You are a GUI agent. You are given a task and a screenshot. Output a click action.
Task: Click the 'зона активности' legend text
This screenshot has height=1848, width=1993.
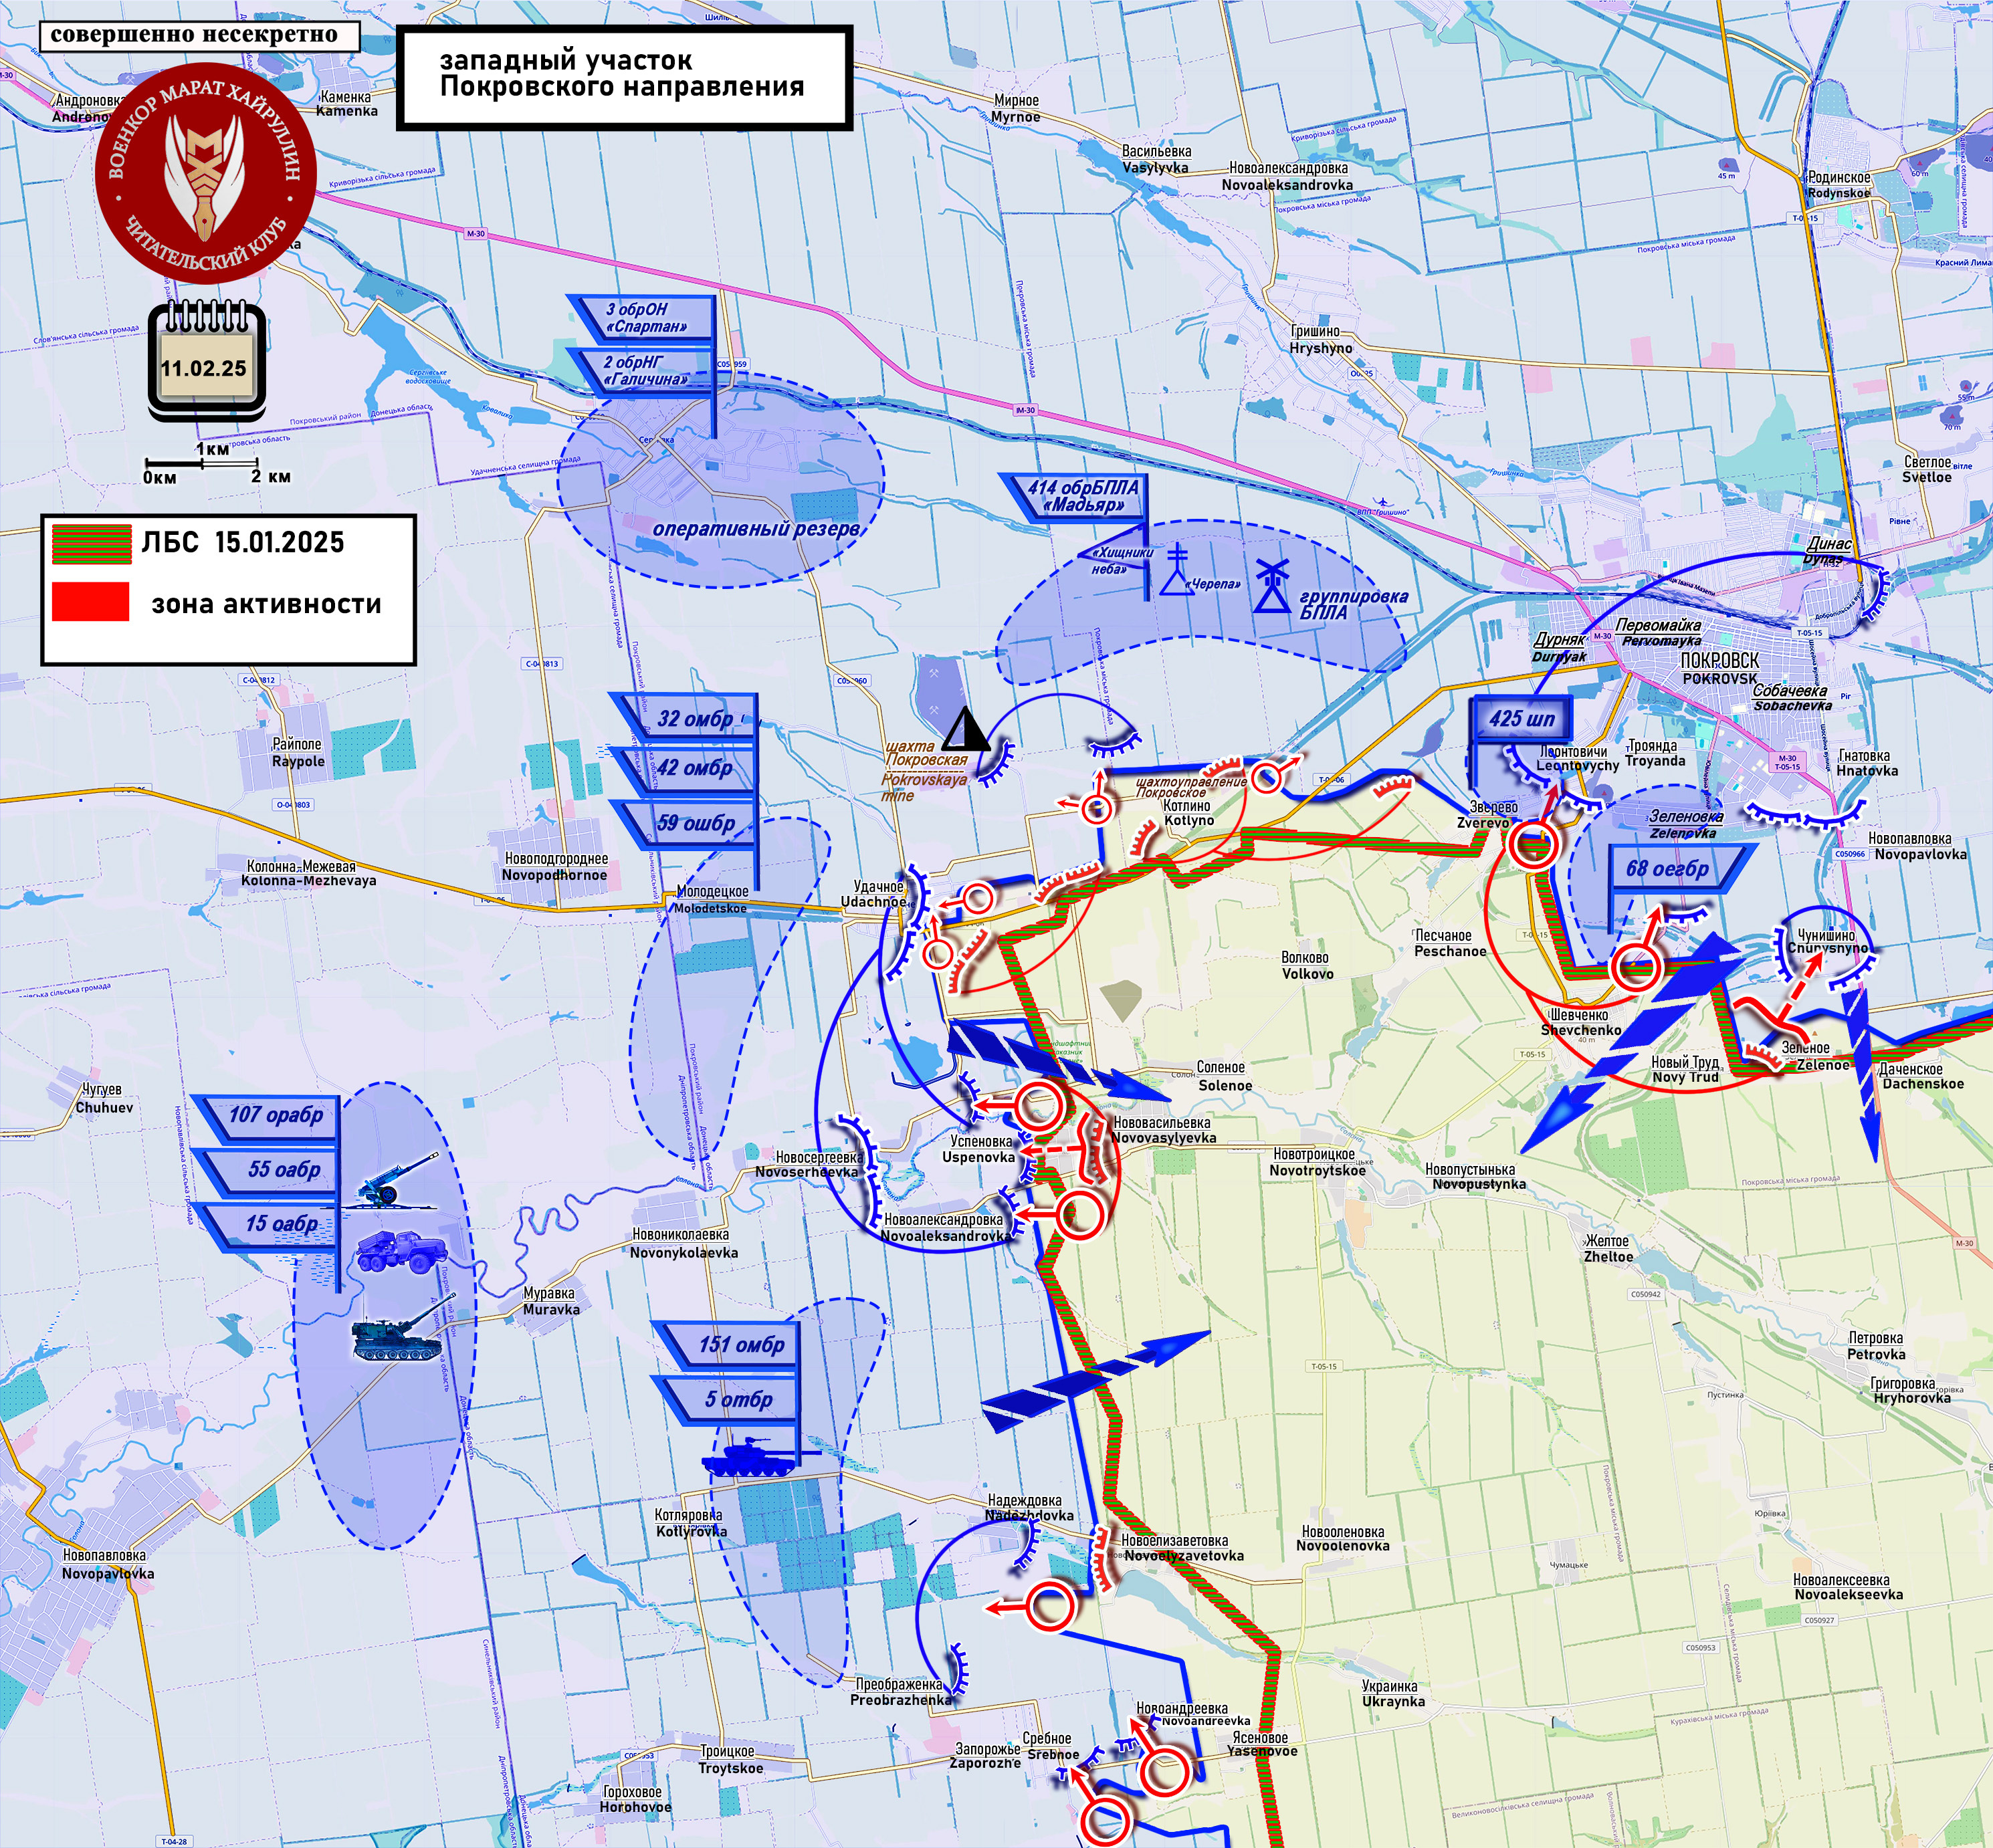tap(266, 604)
